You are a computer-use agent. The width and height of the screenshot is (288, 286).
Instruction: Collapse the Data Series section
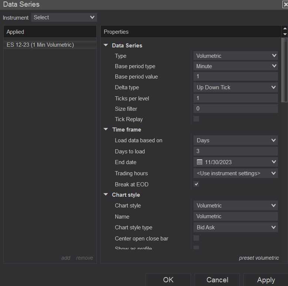pos(106,46)
